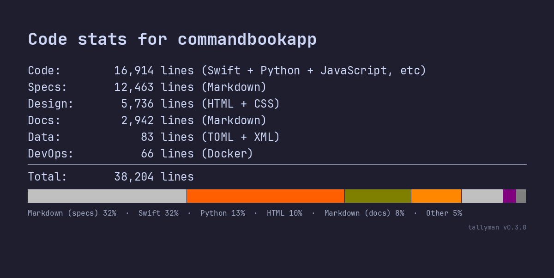
Task: Click the 'Markdown (specs) 32%' legend label
Action: tap(72, 213)
